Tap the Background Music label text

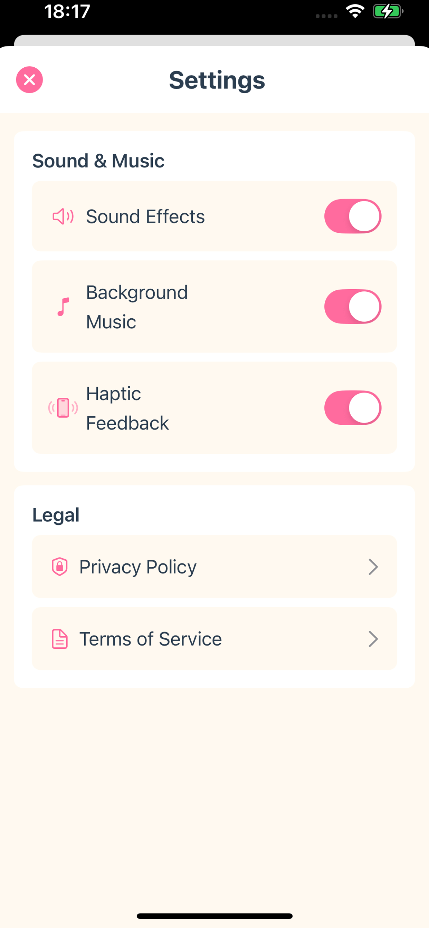click(137, 307)
